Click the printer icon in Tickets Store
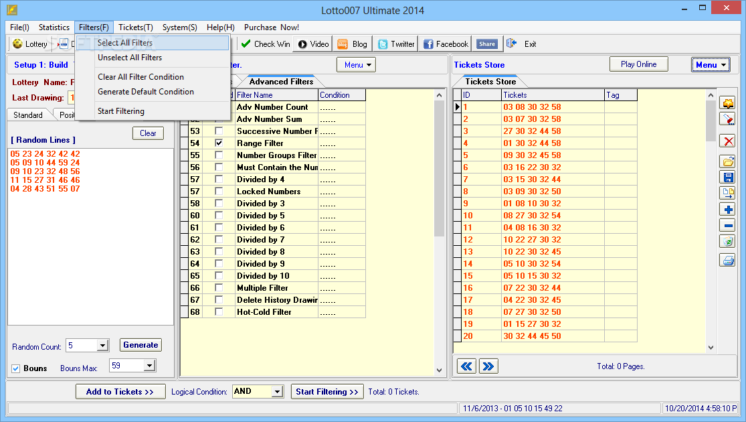The image size is (746, 422). 727,260
